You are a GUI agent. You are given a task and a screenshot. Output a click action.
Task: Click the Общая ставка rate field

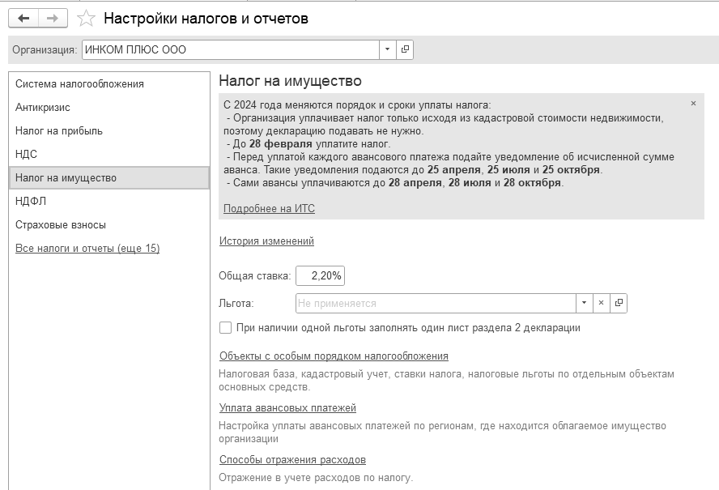point(321,276)
